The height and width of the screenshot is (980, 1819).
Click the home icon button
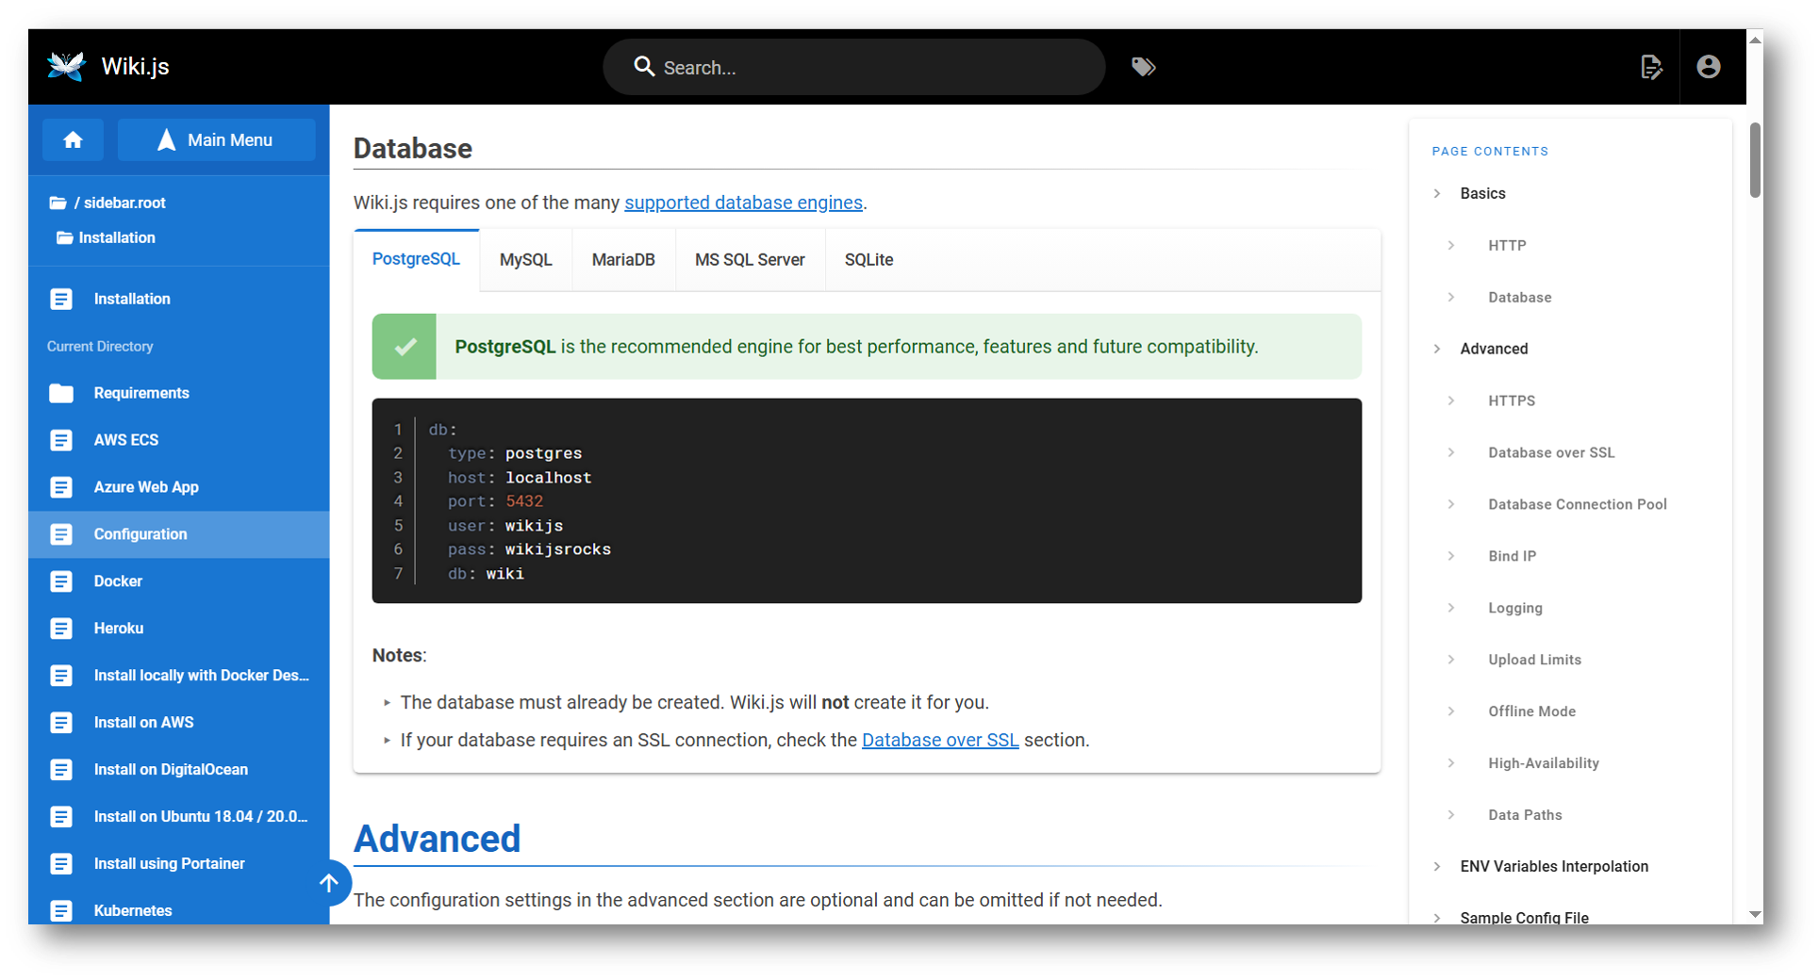73,140
